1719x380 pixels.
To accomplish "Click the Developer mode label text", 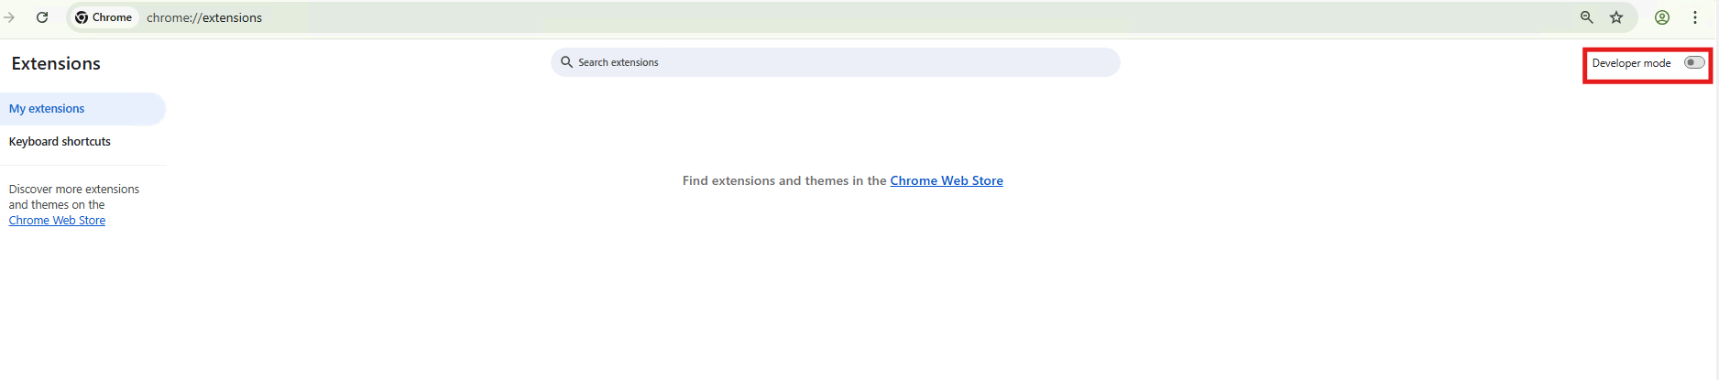I will [x=1631, y=63].
